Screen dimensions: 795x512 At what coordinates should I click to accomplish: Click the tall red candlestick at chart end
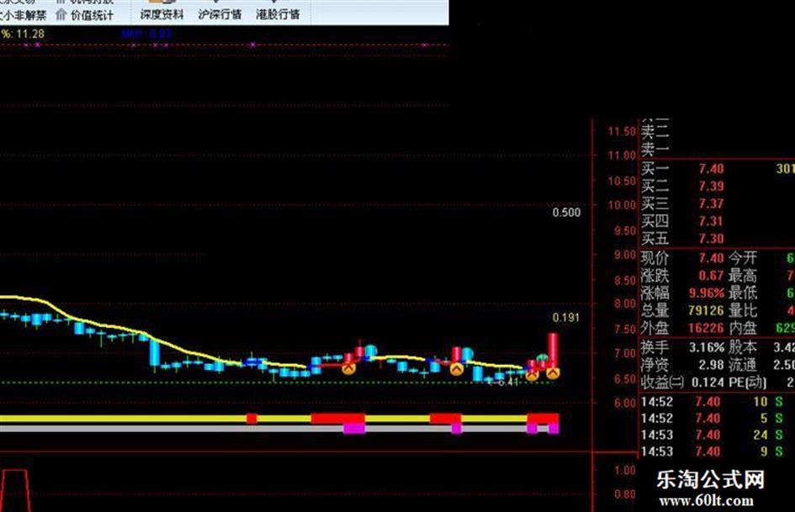(x=552, y=350)
